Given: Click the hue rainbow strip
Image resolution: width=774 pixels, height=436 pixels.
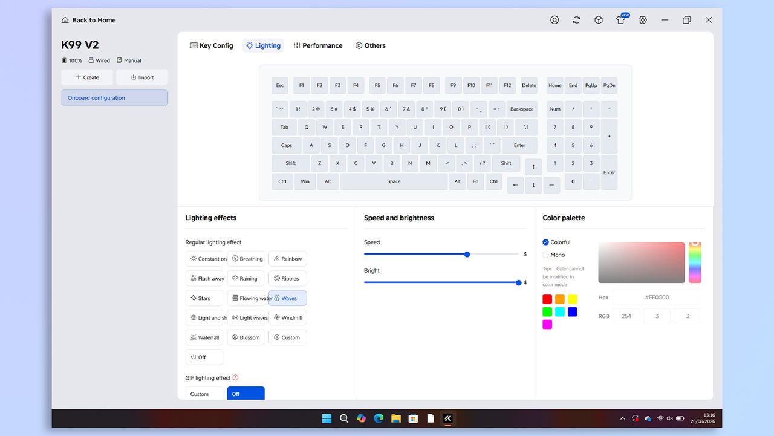Looking at the screenshot, I should (x=695, y=262).
